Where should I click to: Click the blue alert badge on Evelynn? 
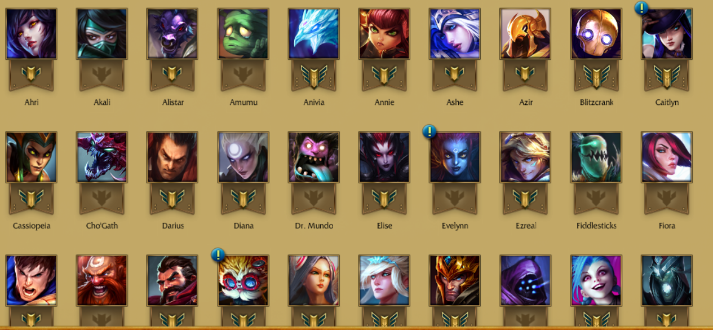[429, 131]
